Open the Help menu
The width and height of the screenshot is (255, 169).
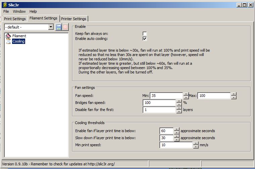pyautogui.click(x=33, y=11)
